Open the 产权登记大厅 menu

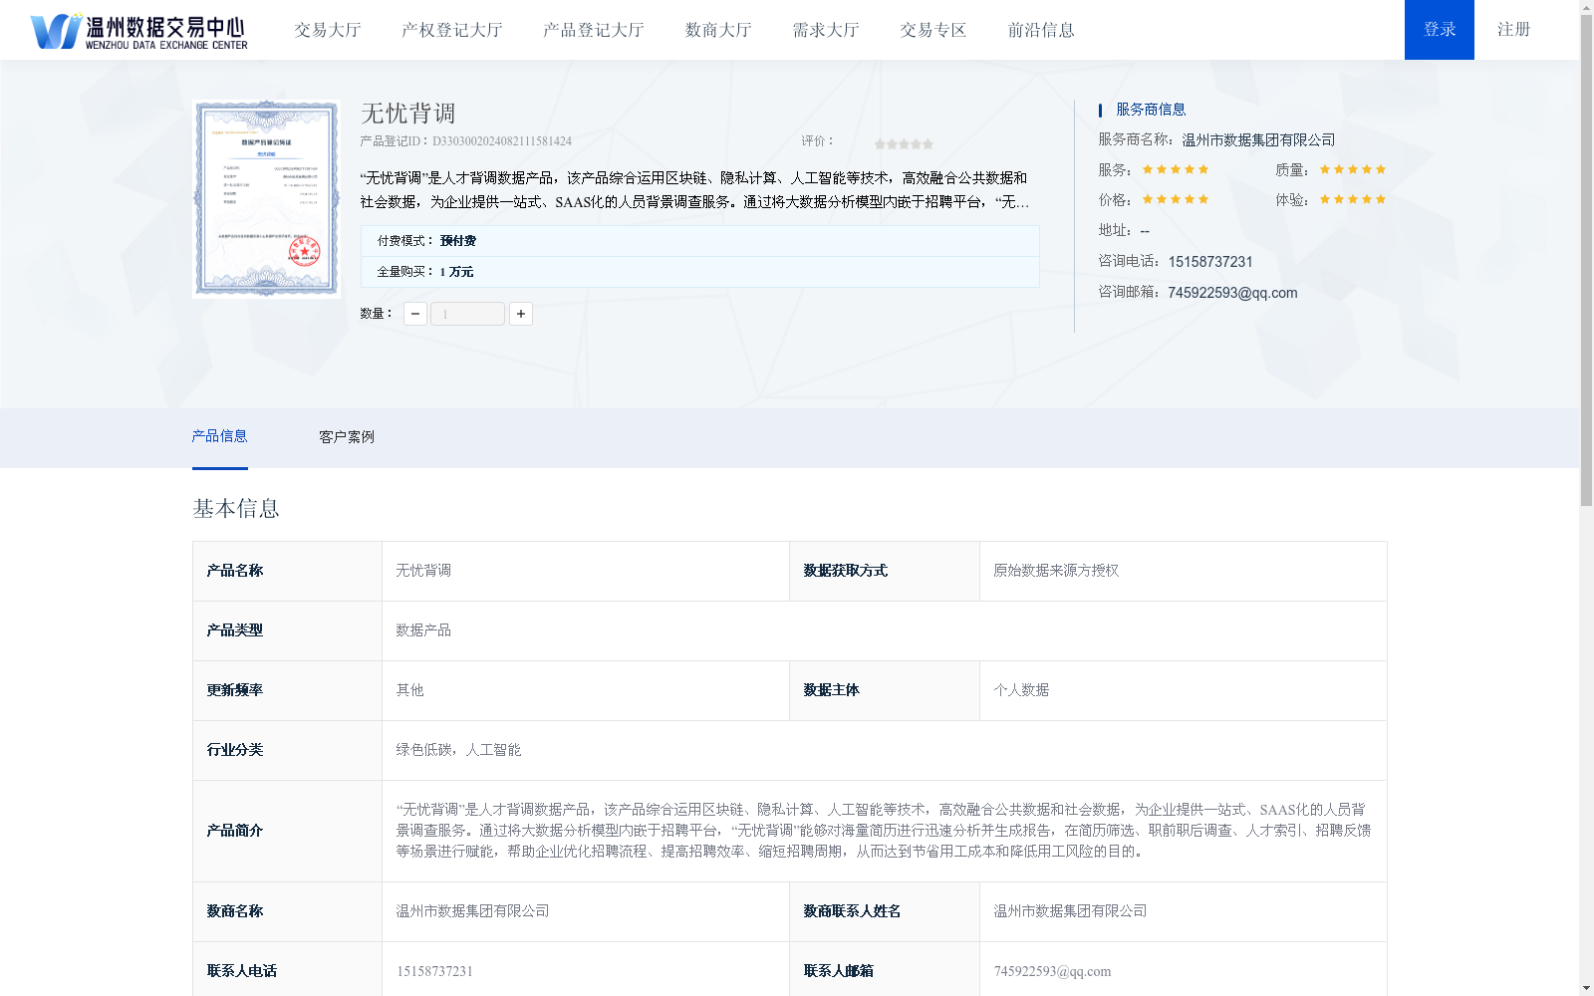[x=452, y=30]
